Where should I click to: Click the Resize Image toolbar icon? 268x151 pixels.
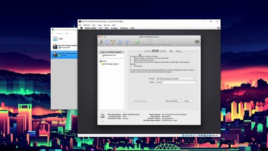point(167,42)
